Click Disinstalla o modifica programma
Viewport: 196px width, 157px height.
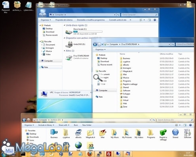pyautogui.click(x=91, y=20)
